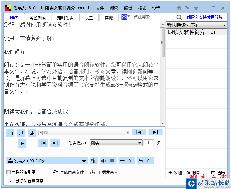Expand the 发音人 VW Lily dropdown
The width and height of the screenshot is (231, 189).
click(x=47, y=161)
